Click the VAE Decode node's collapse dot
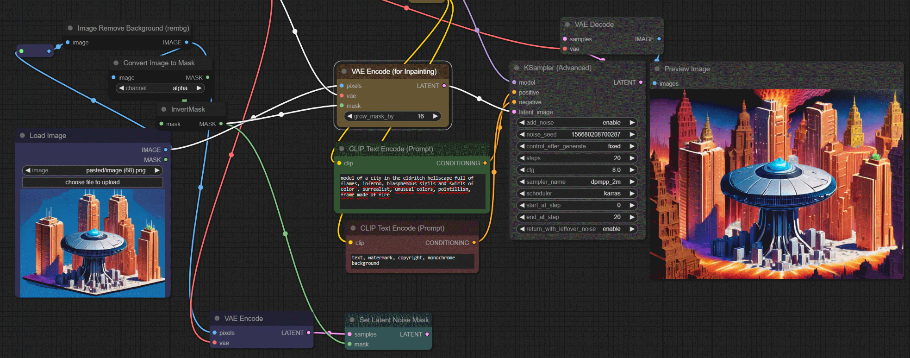Screen dimensions: 910x358 (x=567, y=25)
